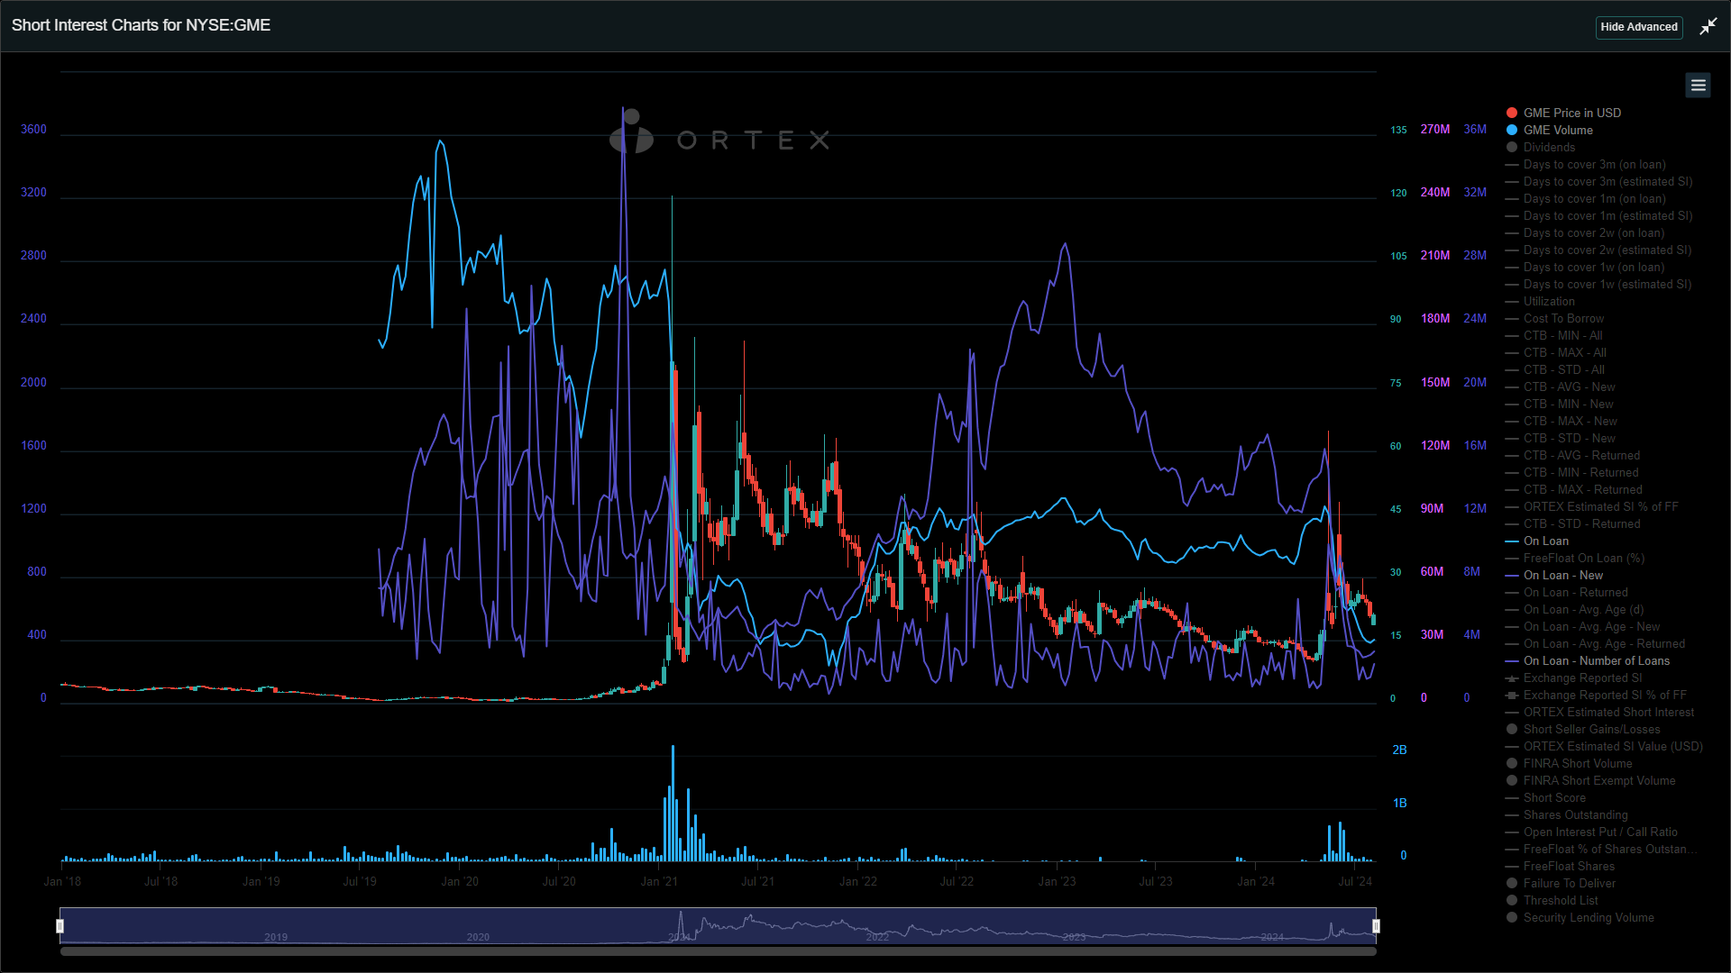1731x973 pixels.
Task: Collapse the chart with the shrink arrows icon
Action: [x=1708, y=26]
